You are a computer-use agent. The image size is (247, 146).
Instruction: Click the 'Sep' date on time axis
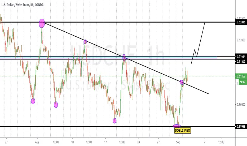coord(178,142)
